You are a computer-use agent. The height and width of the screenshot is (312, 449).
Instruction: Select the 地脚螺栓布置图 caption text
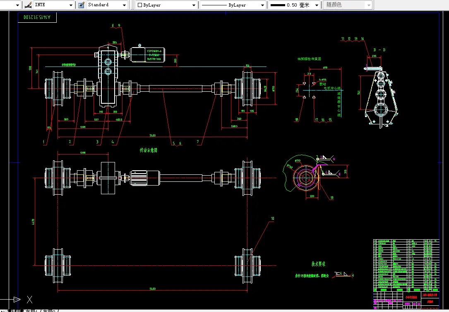(x=309, y=59)
